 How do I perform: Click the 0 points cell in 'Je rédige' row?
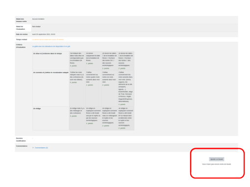(x=77, y=118)
